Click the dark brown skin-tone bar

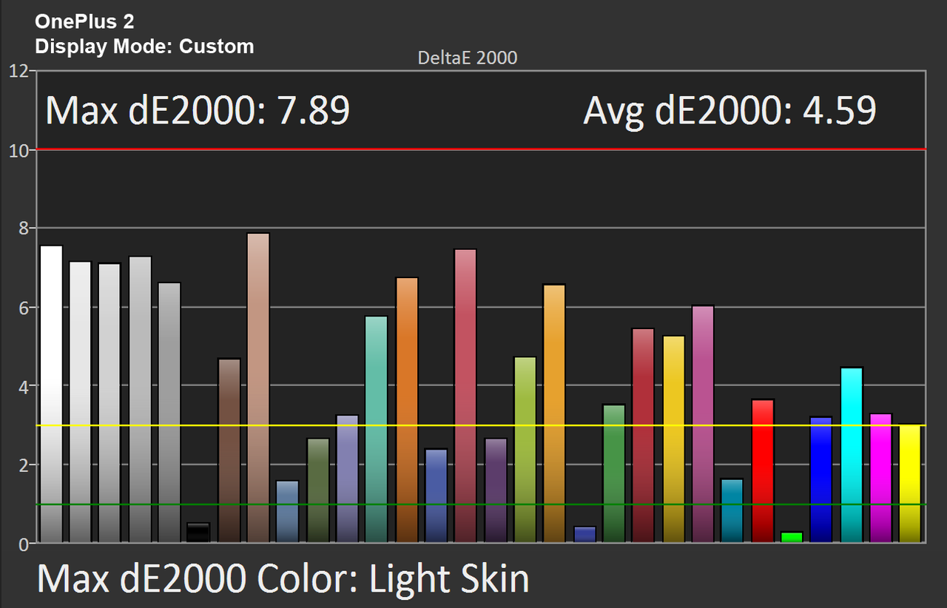[229, 451]
